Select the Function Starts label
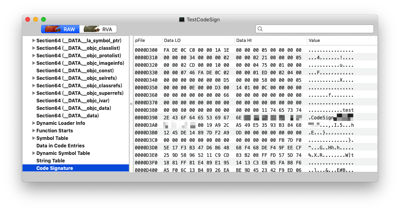 55,131
